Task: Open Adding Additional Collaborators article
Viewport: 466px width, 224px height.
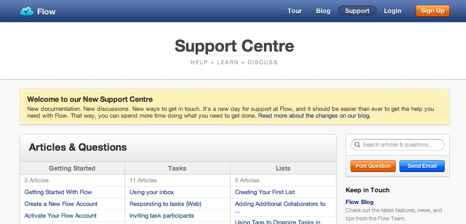Action: point(280,207)
